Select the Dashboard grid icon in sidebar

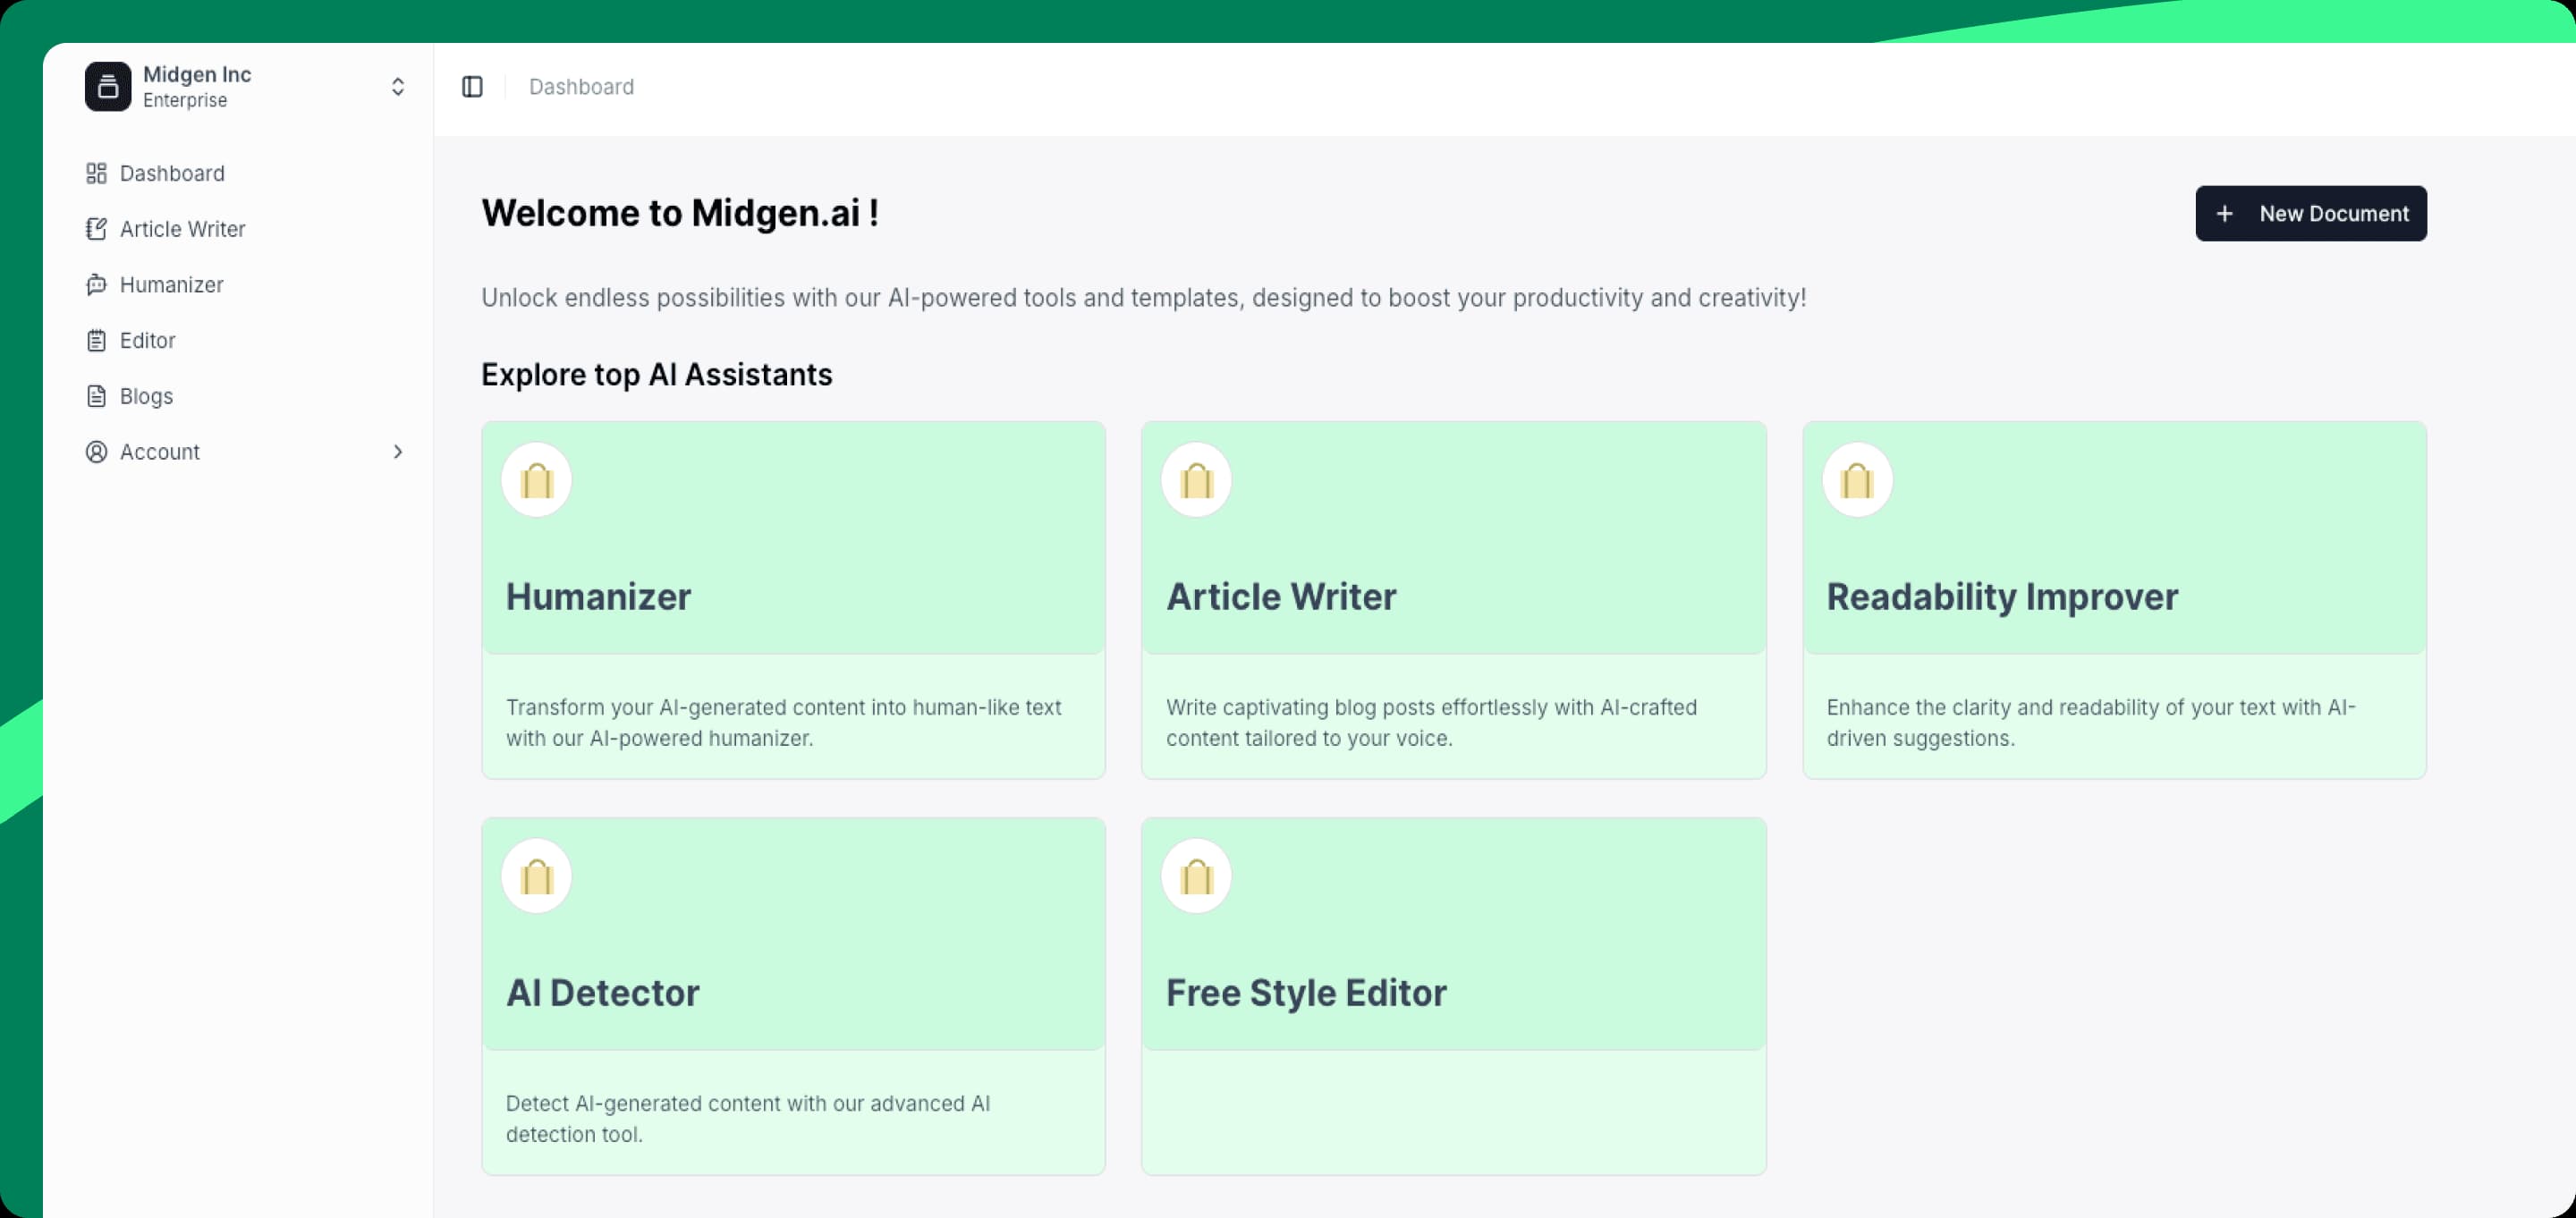96,173
